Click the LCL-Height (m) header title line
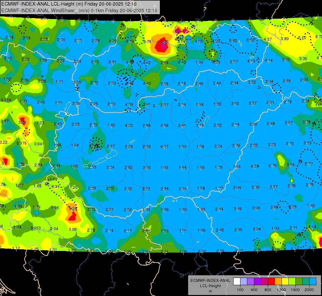322x296 pixels. pos(69,4)
